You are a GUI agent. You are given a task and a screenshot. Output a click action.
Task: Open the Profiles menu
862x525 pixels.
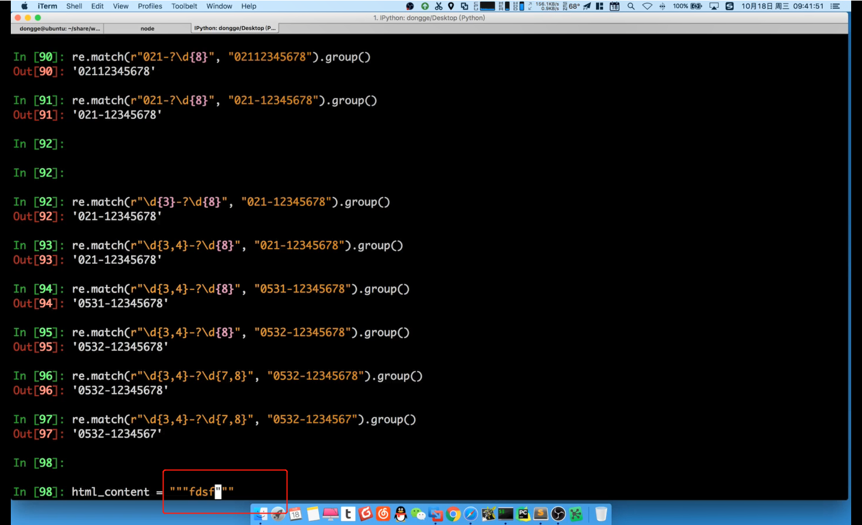point(150,6)
